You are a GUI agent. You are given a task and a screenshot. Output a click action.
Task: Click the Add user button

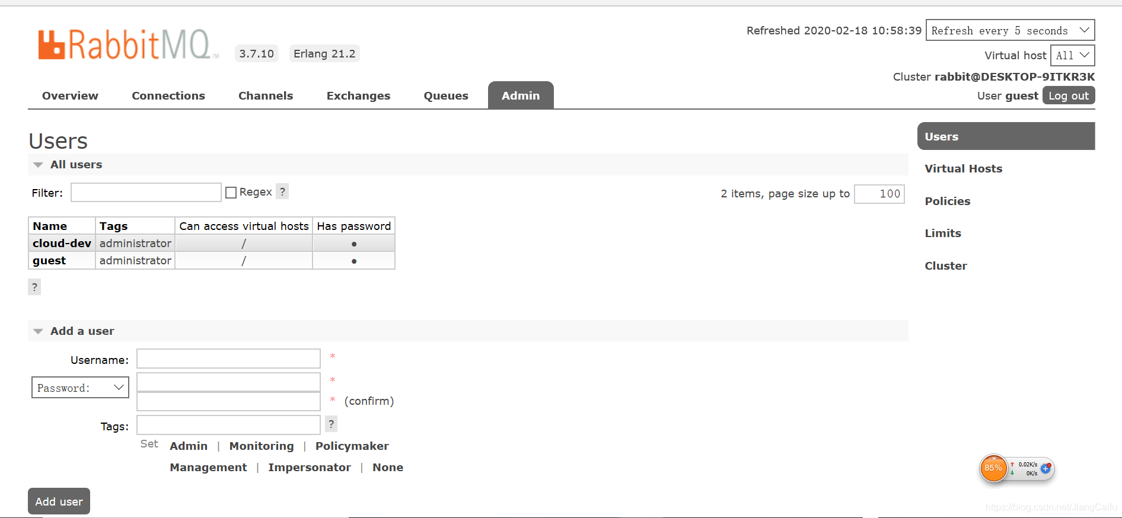[x=59, y=501]
